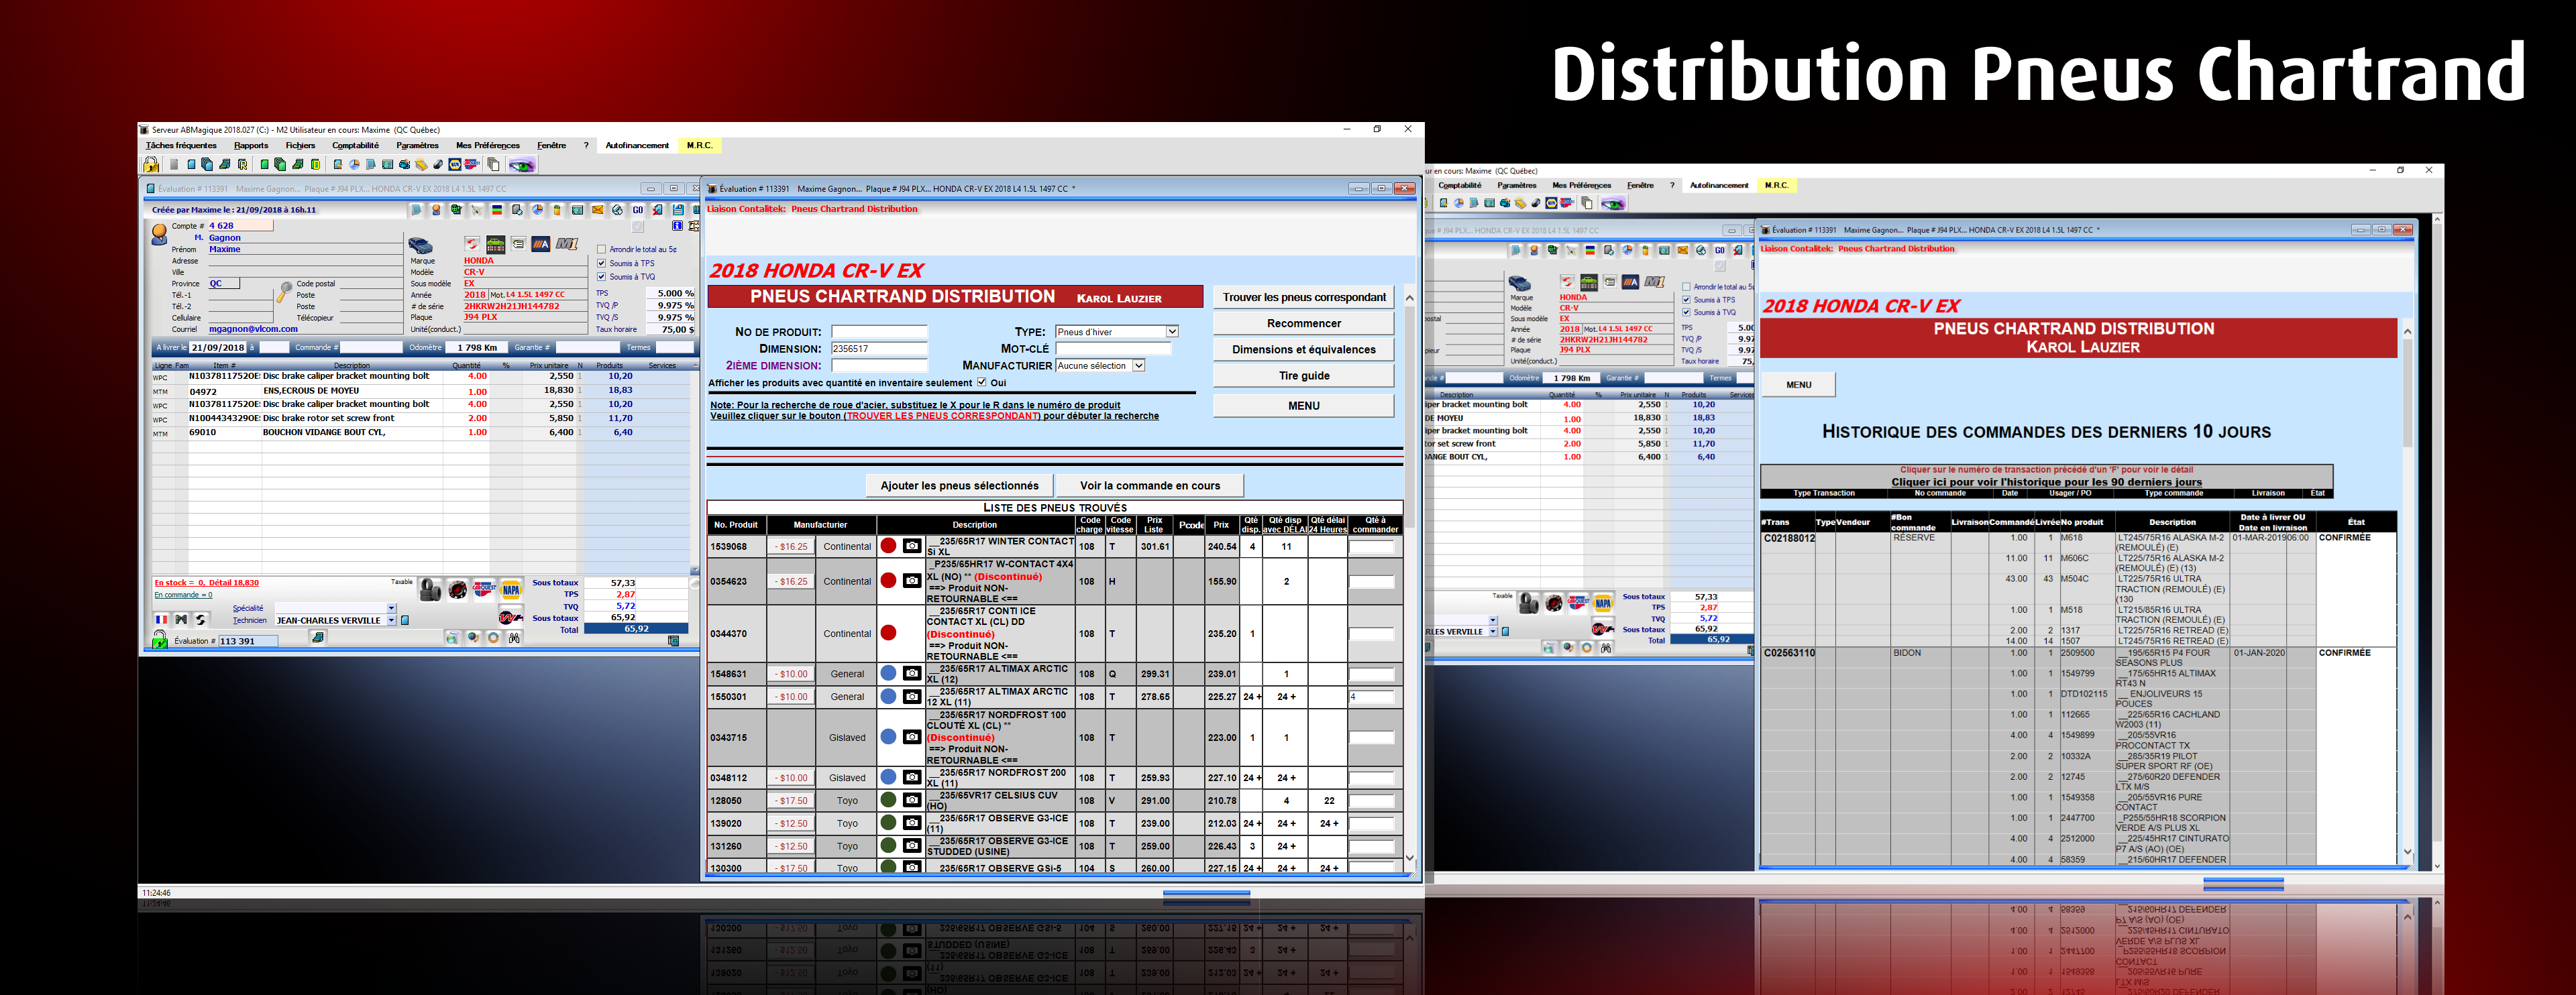The image size is (2576, 995).
Task: Open the green eye icon in tire search screen toolbar
Action: [522, 165]
